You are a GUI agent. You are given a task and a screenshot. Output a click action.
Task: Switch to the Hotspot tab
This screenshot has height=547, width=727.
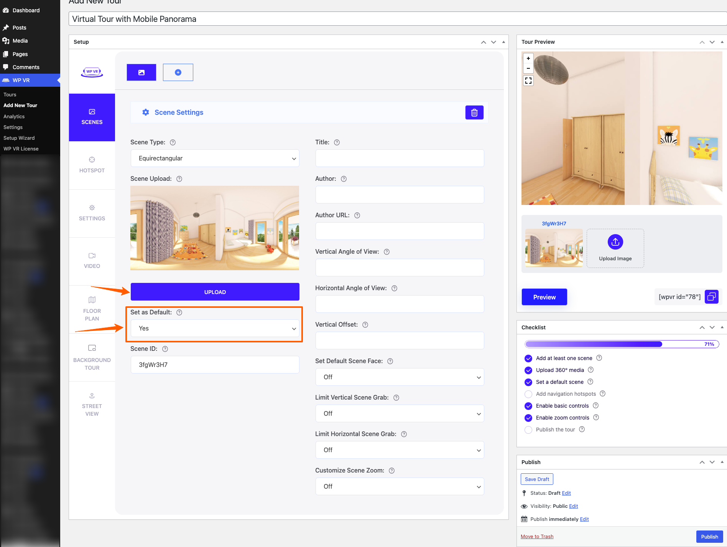(92, 165)
